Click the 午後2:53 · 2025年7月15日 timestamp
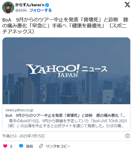The image size is (134, 150). coord(23,136)
